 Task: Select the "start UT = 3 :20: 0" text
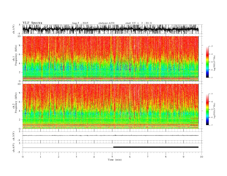[138, 23]
